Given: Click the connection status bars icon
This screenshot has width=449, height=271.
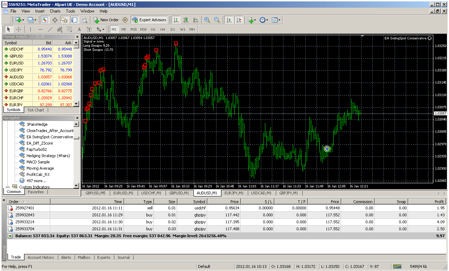Looking at the screenshot, I should (397, 266).
